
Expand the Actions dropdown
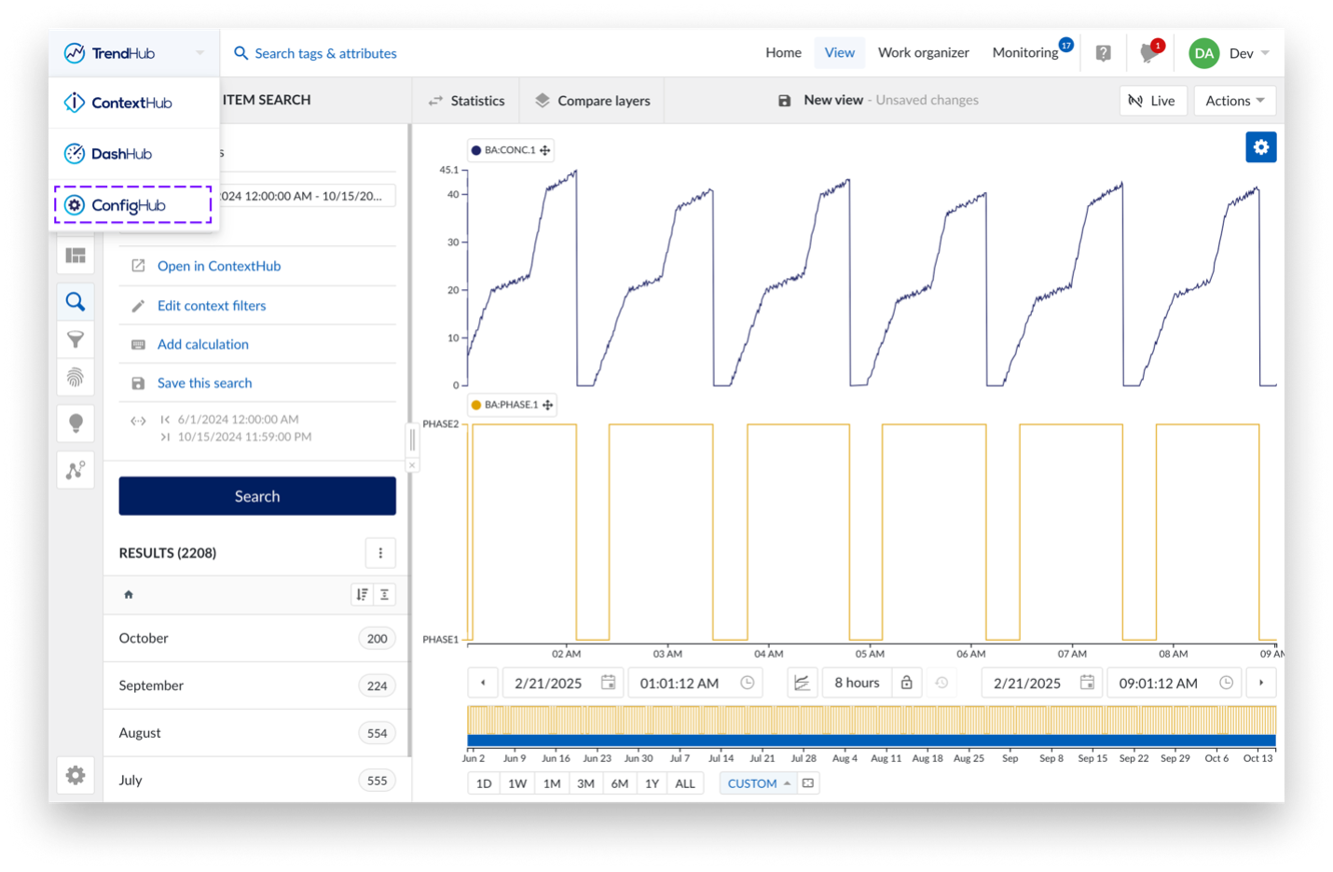click(1234, 101)
